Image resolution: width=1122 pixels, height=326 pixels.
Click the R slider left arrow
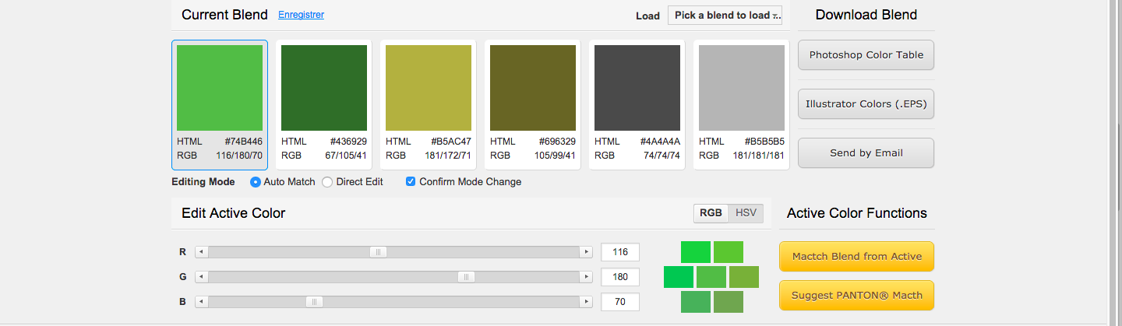201,252
